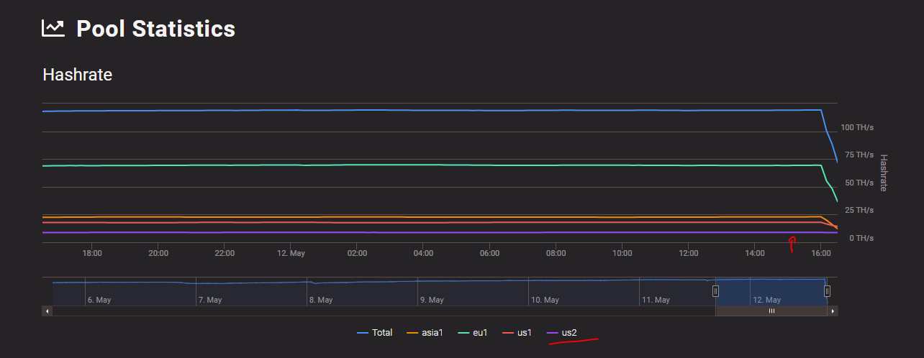Click the navigator scrollbar left arrow
The width and height of the screenshot is (924, 358).
(47, 311)
